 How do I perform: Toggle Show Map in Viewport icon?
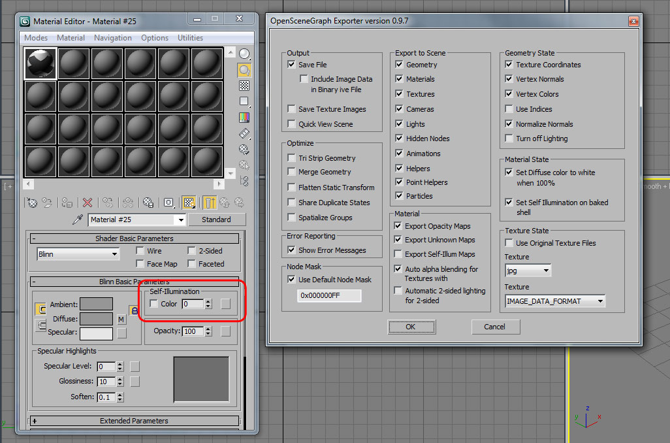coord(189,203)
